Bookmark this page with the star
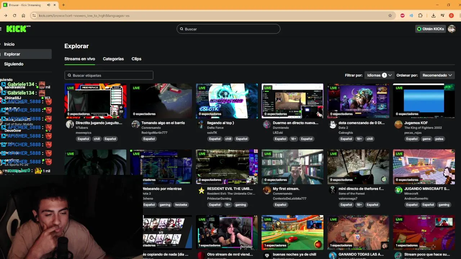The image size is (461, 259). (390, 15)
